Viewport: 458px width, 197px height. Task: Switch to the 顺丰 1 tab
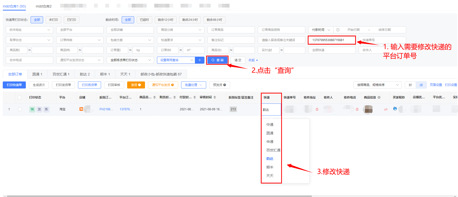[105, 74]
